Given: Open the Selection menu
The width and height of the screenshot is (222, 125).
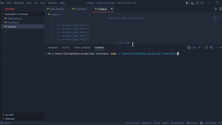Looking at the screenshot, I should [19, 3].
